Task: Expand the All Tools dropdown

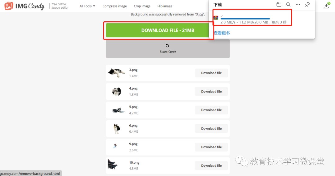Action: [87, 6]
